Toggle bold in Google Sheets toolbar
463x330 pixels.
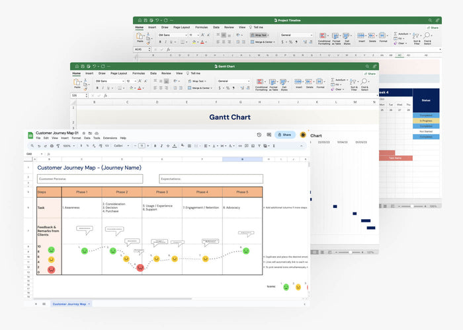coord(154,145)
